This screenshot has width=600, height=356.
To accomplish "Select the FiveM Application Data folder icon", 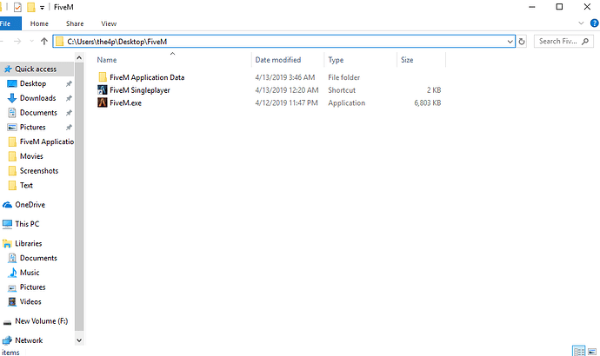I will [103, 77].
